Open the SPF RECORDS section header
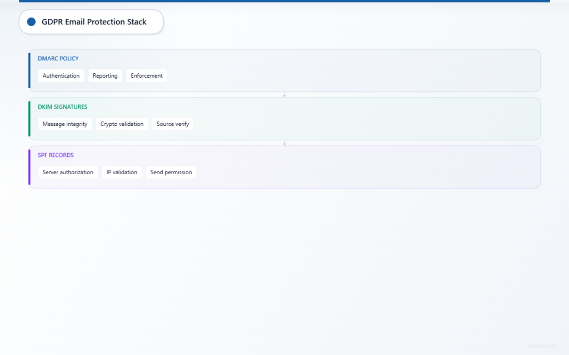 pyautogui.click(x=56, y=155)
